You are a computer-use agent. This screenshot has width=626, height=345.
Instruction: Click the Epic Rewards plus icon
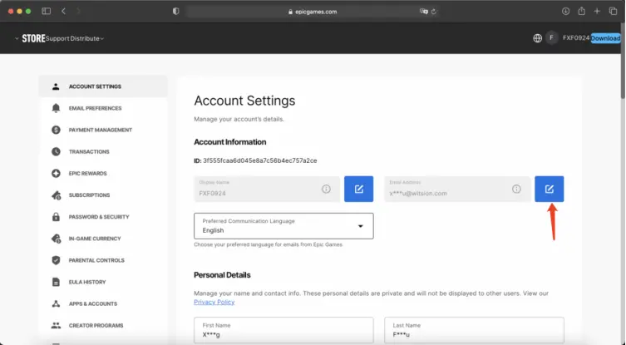click(x=56, y=173)
